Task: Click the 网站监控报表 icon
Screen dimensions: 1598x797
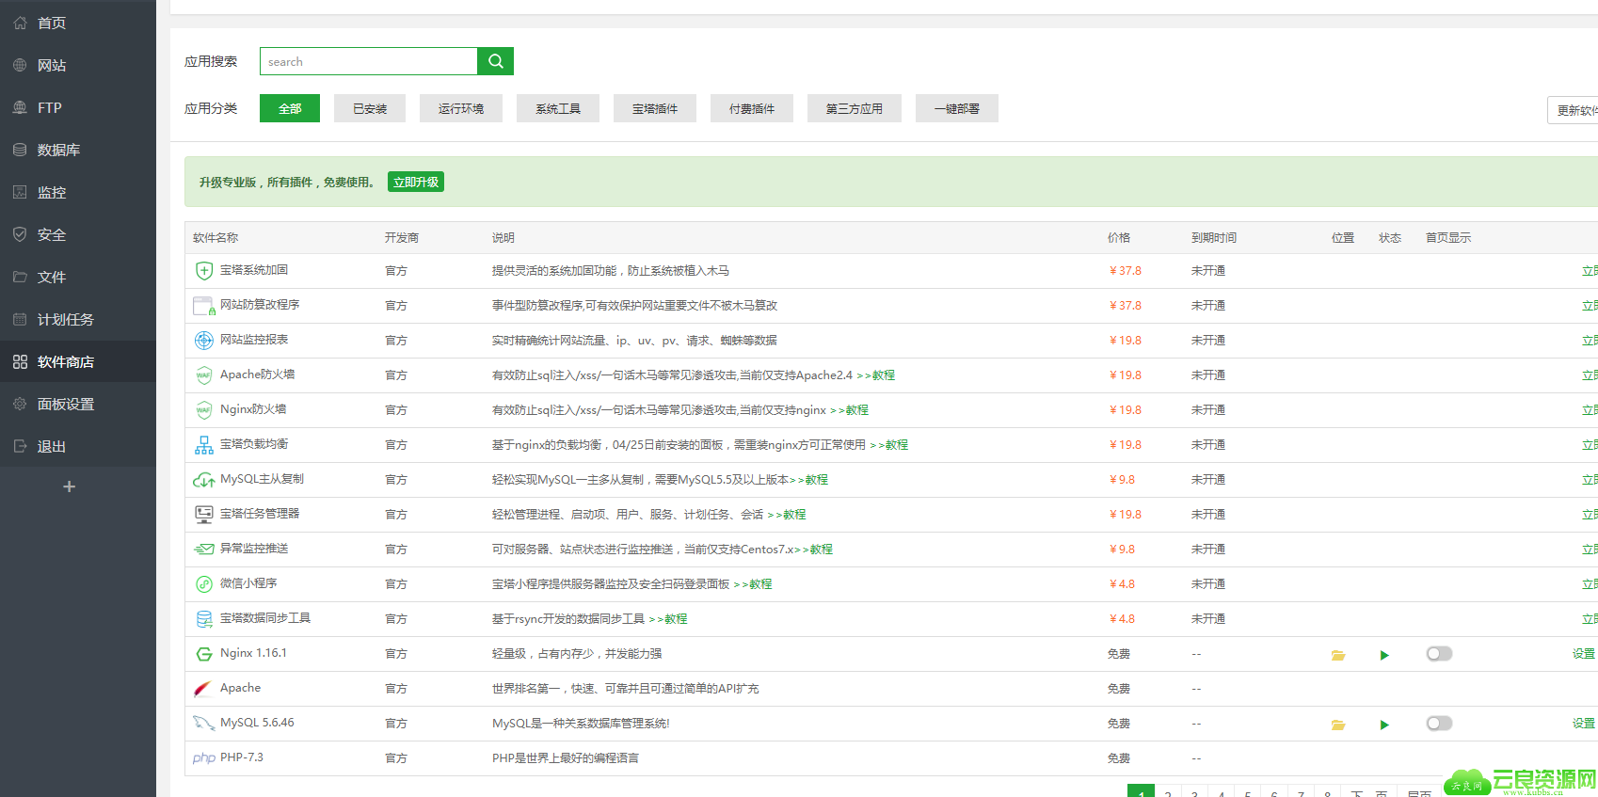Action: (203, 341)
